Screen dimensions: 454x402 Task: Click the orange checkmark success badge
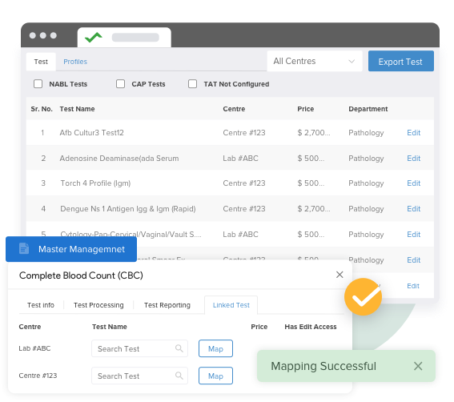363,297
